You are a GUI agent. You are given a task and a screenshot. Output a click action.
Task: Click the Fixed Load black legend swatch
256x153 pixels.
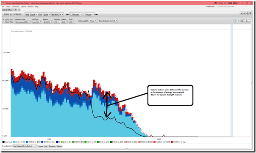[x=3, y=142]
